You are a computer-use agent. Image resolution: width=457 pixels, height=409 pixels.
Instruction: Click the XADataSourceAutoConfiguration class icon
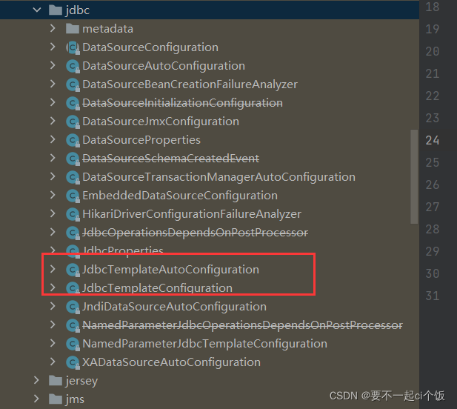[73, 362]
